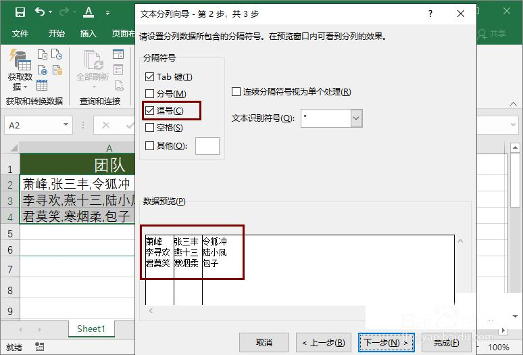Import data from text/CSV file icon
Screen dimensions: 523x355
point(43,54)
